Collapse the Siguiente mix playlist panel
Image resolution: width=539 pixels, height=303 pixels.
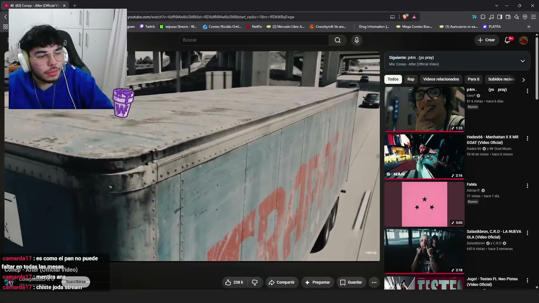coord(523,61)
